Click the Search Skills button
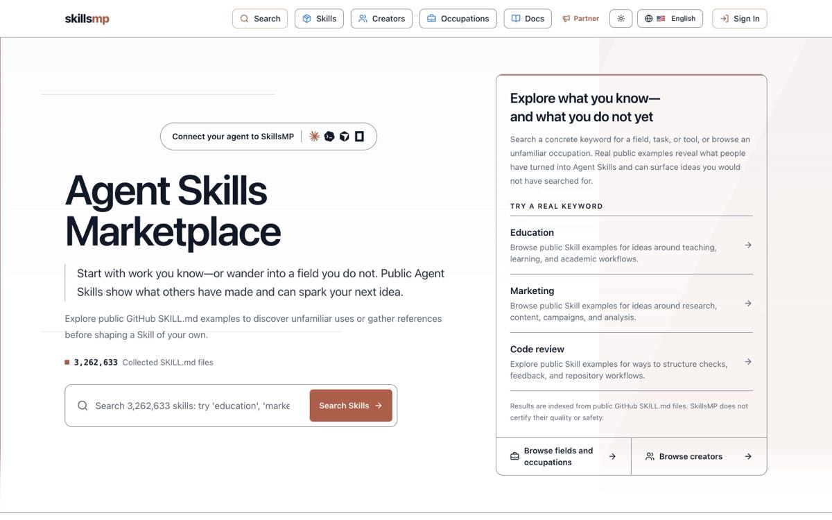The image size is (832, 520). click(x=351, y=406)
